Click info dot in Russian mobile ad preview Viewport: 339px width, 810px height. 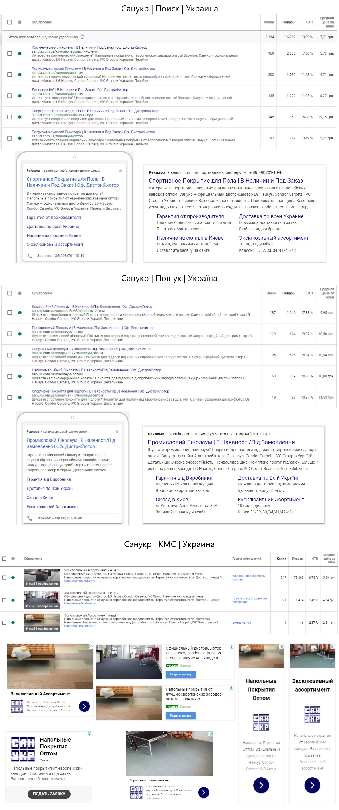point(120,171)
